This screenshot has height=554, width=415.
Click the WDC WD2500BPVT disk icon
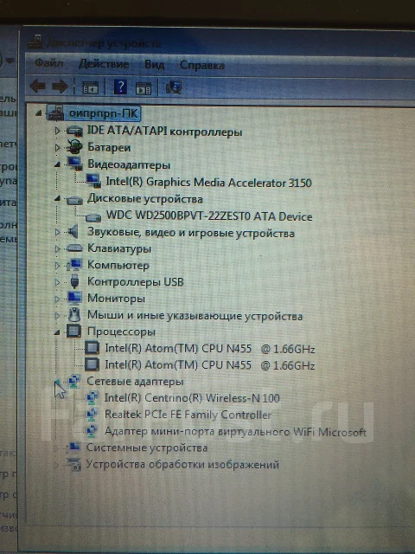93,217
